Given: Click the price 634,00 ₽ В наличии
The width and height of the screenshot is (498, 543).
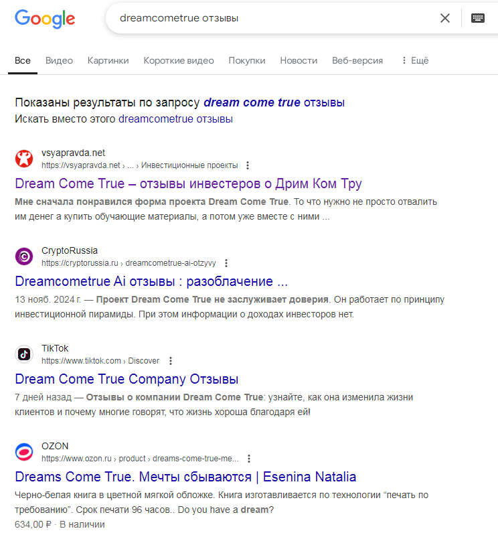Looking at the screenshot, I should (60, 524).
